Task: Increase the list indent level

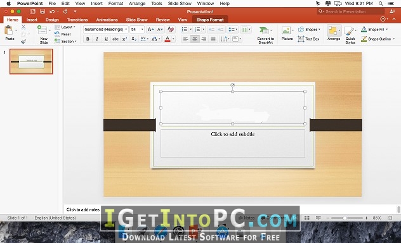Action: coord(221,30)
